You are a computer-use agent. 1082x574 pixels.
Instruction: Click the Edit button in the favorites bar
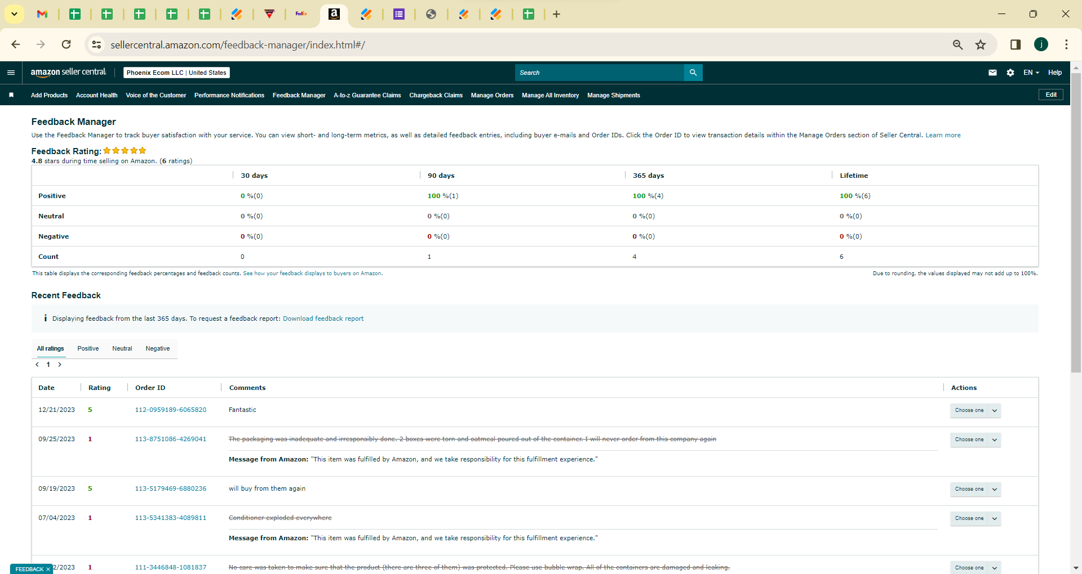click(x=1051, y=95)
